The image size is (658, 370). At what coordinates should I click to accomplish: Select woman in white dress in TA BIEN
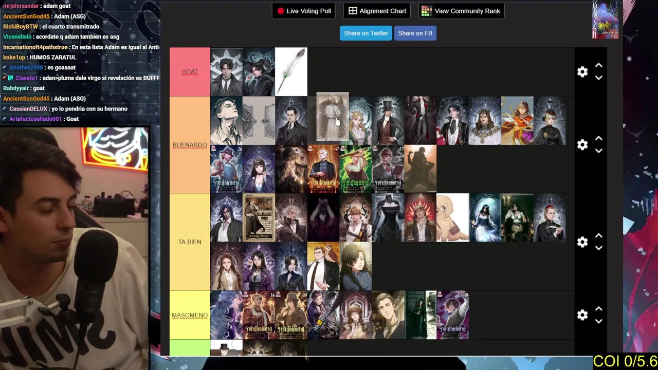485,217
